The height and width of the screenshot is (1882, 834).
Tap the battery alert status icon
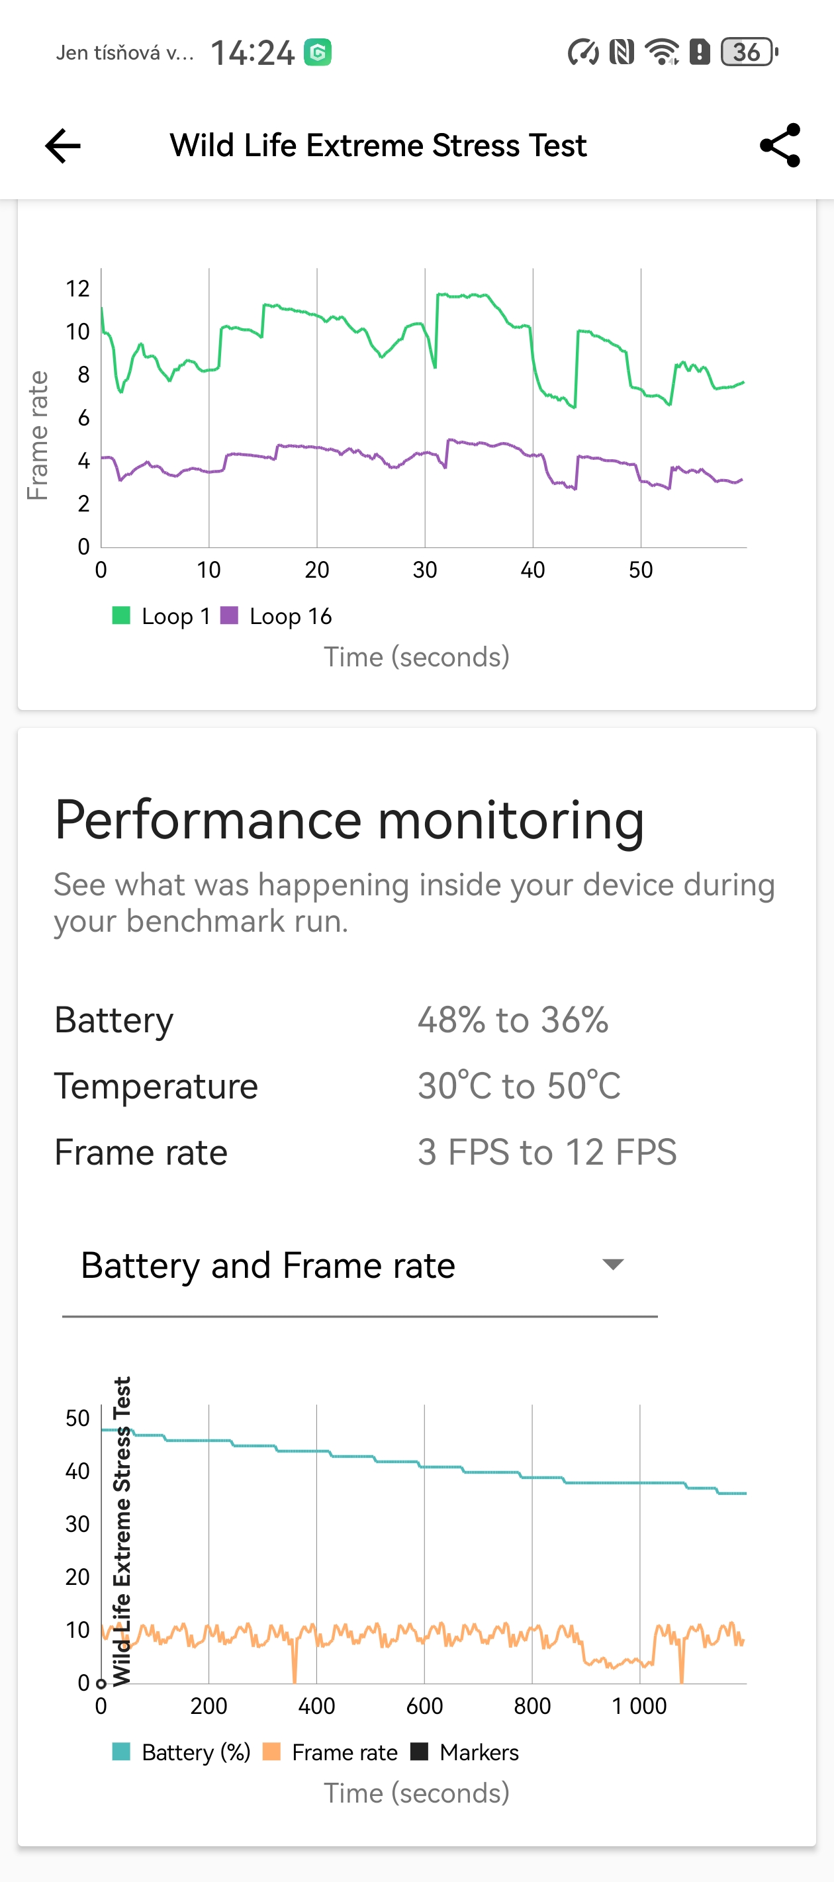click(700, 52)
